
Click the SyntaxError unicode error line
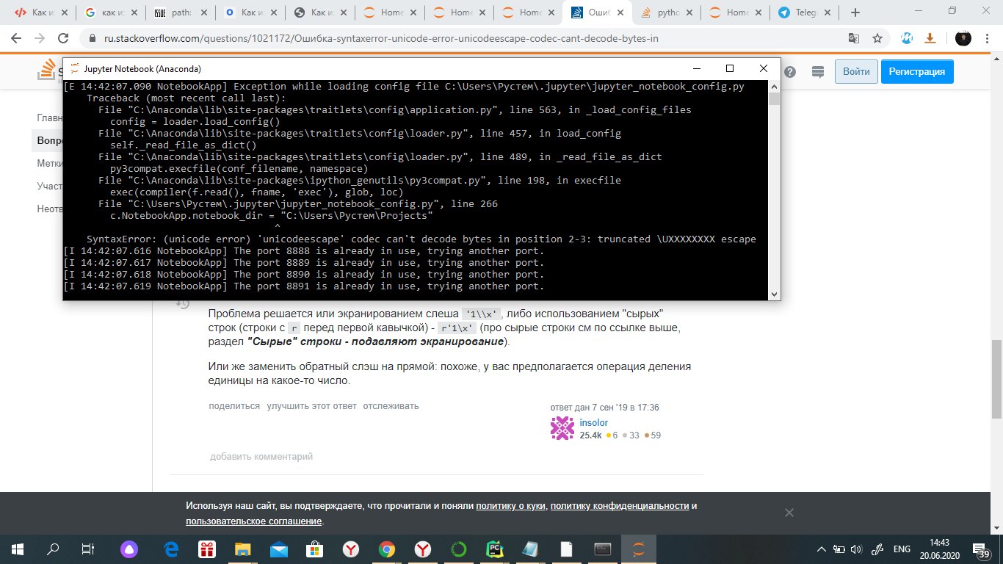421,239
